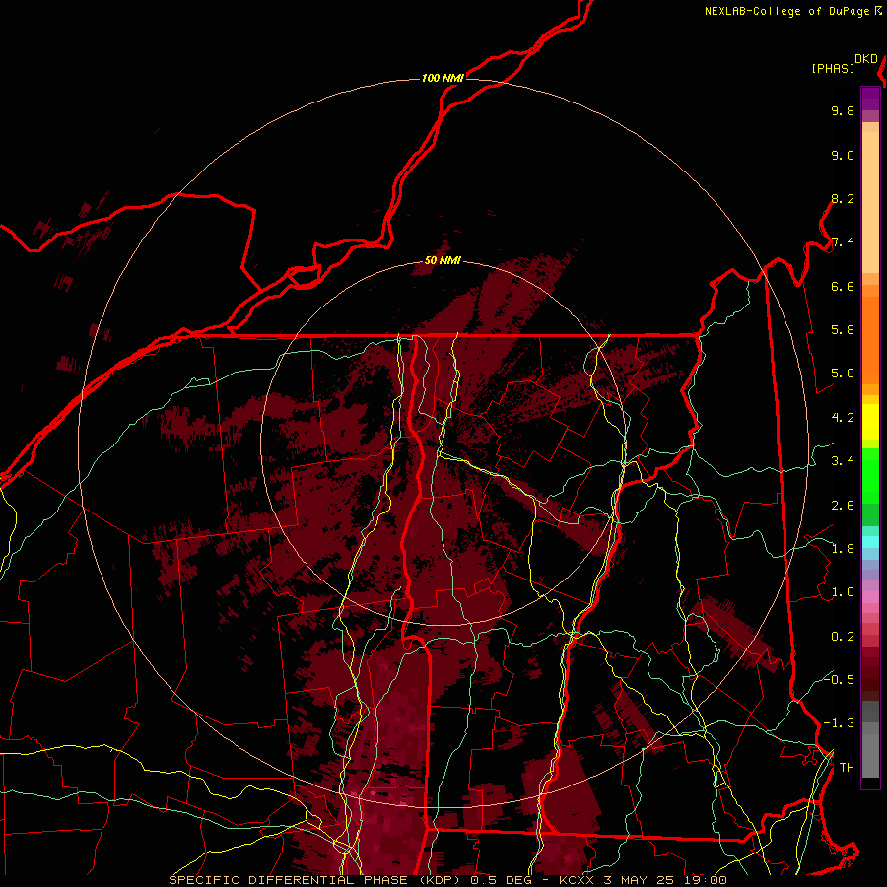Pick the cyan band in the legend
The height and width of the screenshot is (887, 887).
point(870,542)
